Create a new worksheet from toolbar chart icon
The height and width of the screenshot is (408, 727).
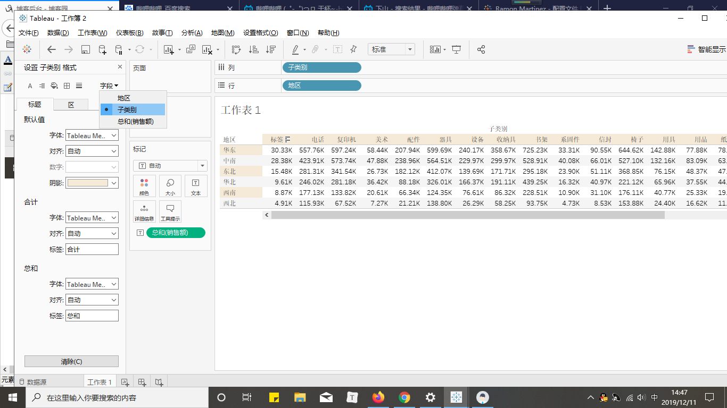[x=169, y=49]
